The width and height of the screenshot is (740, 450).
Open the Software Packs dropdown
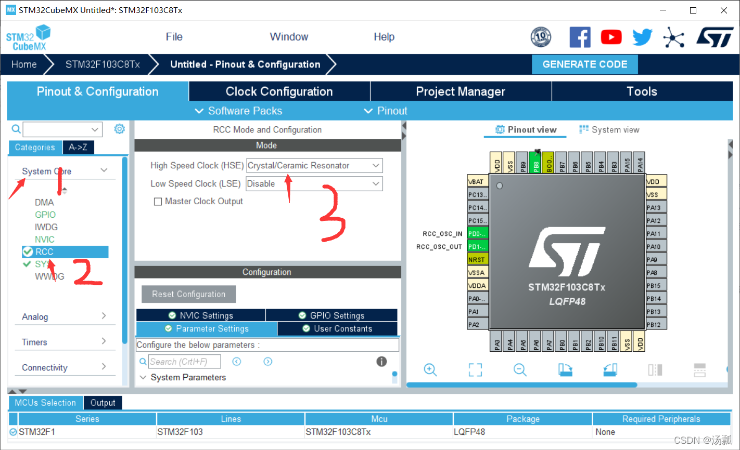click(238, 111)
